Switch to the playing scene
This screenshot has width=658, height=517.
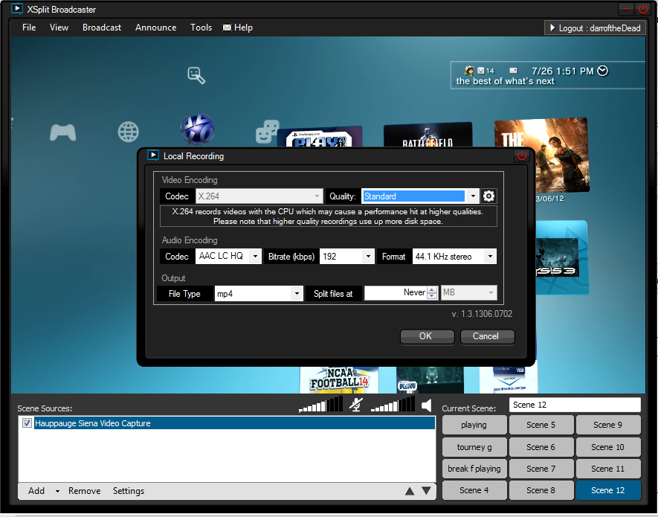(x=474, y=425)
